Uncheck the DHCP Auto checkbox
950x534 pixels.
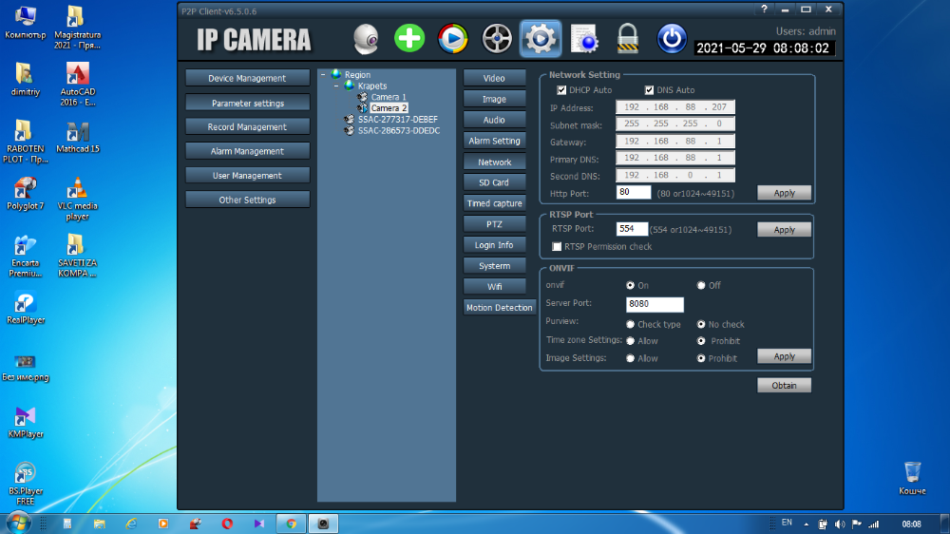[561, 90]
